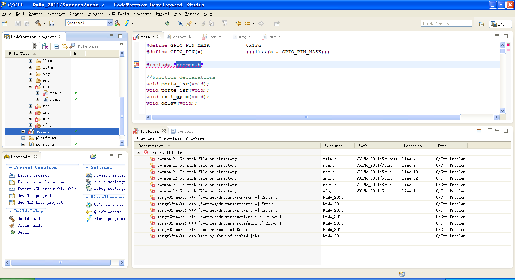Open the Projects panel view menu triangle
Image resolution: width=515 pixels, height=280 pixels.
(121, 45)
